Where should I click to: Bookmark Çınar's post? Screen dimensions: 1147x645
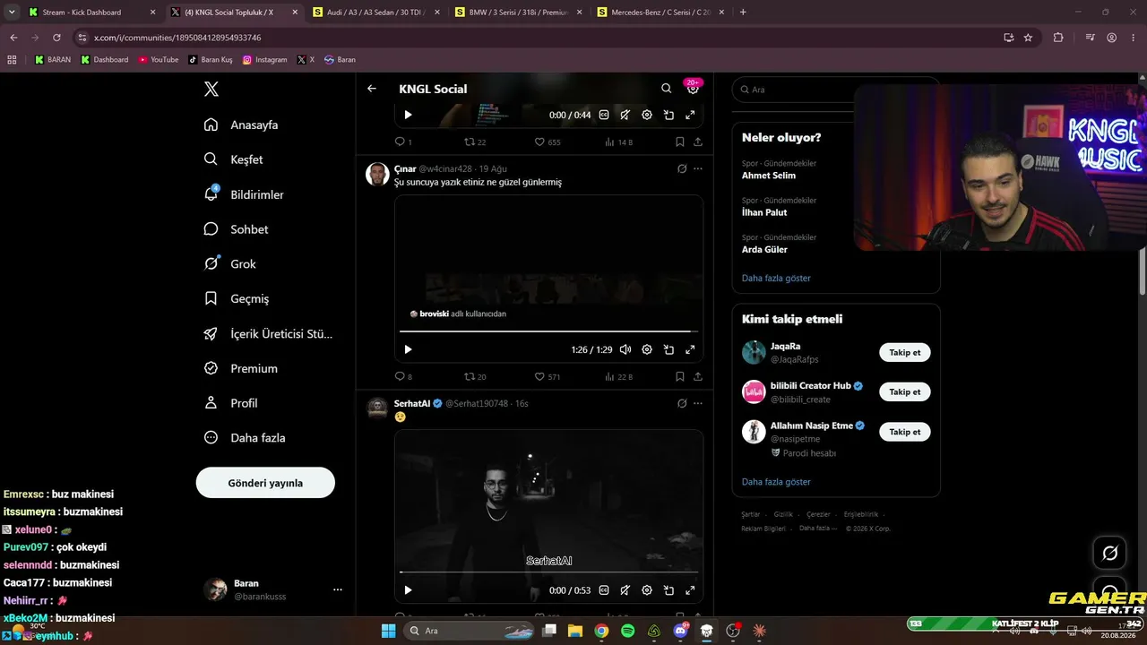point(680,376)
